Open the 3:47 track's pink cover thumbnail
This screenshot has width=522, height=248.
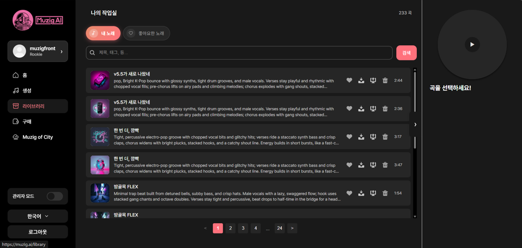pos(100,165)
